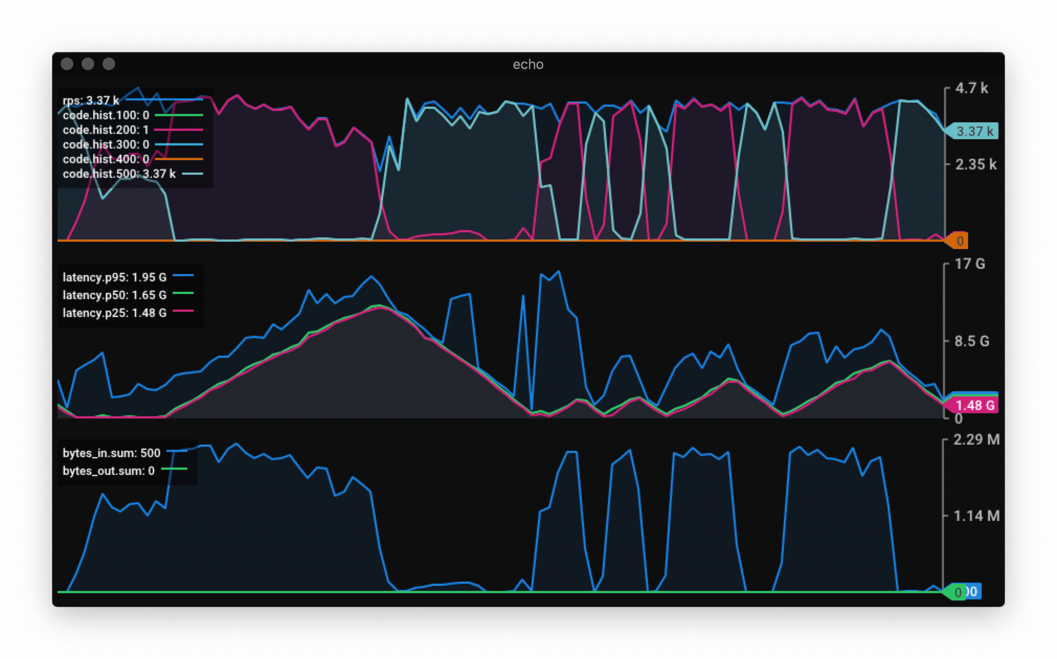Click the orange 0 value marker tag

click(959, 241)
